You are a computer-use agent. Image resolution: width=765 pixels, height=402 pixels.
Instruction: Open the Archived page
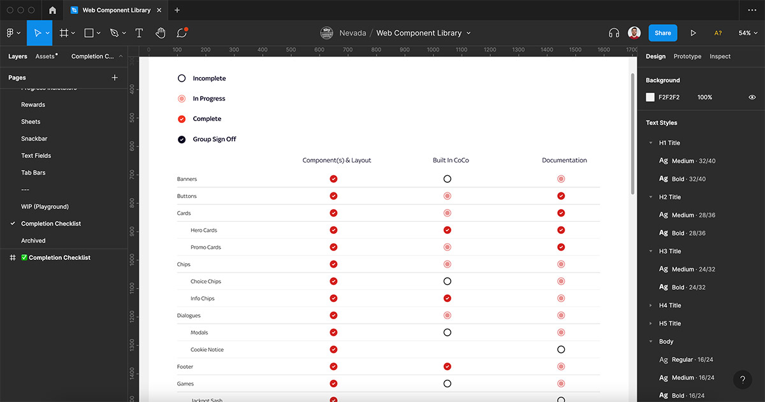[33, 241]
